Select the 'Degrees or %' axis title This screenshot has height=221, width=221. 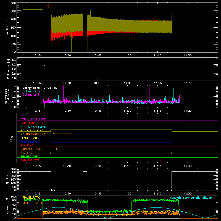click(x=7, y=207)
